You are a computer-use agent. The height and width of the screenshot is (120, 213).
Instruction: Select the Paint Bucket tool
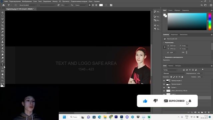2,52
